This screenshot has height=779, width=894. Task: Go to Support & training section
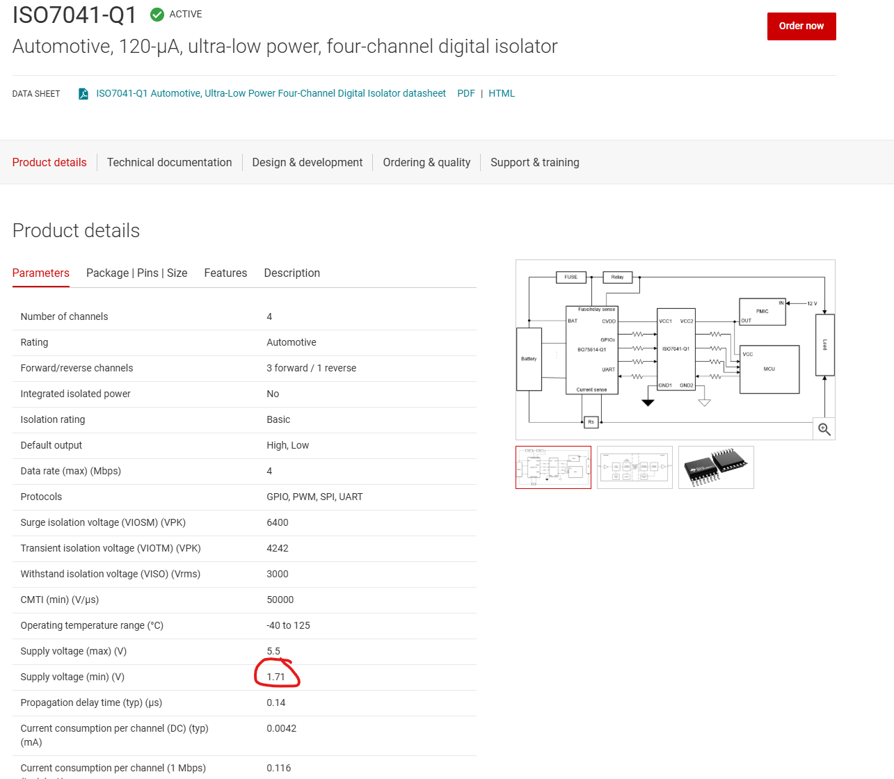pos(535,162)
